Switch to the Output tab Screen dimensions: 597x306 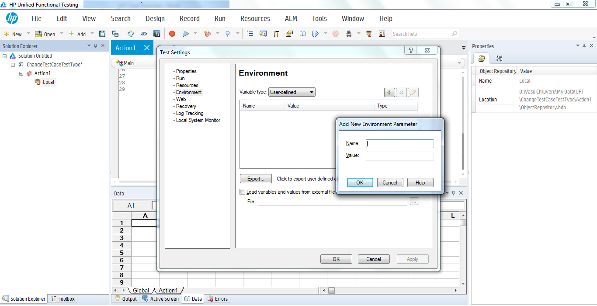click(126, 299)
